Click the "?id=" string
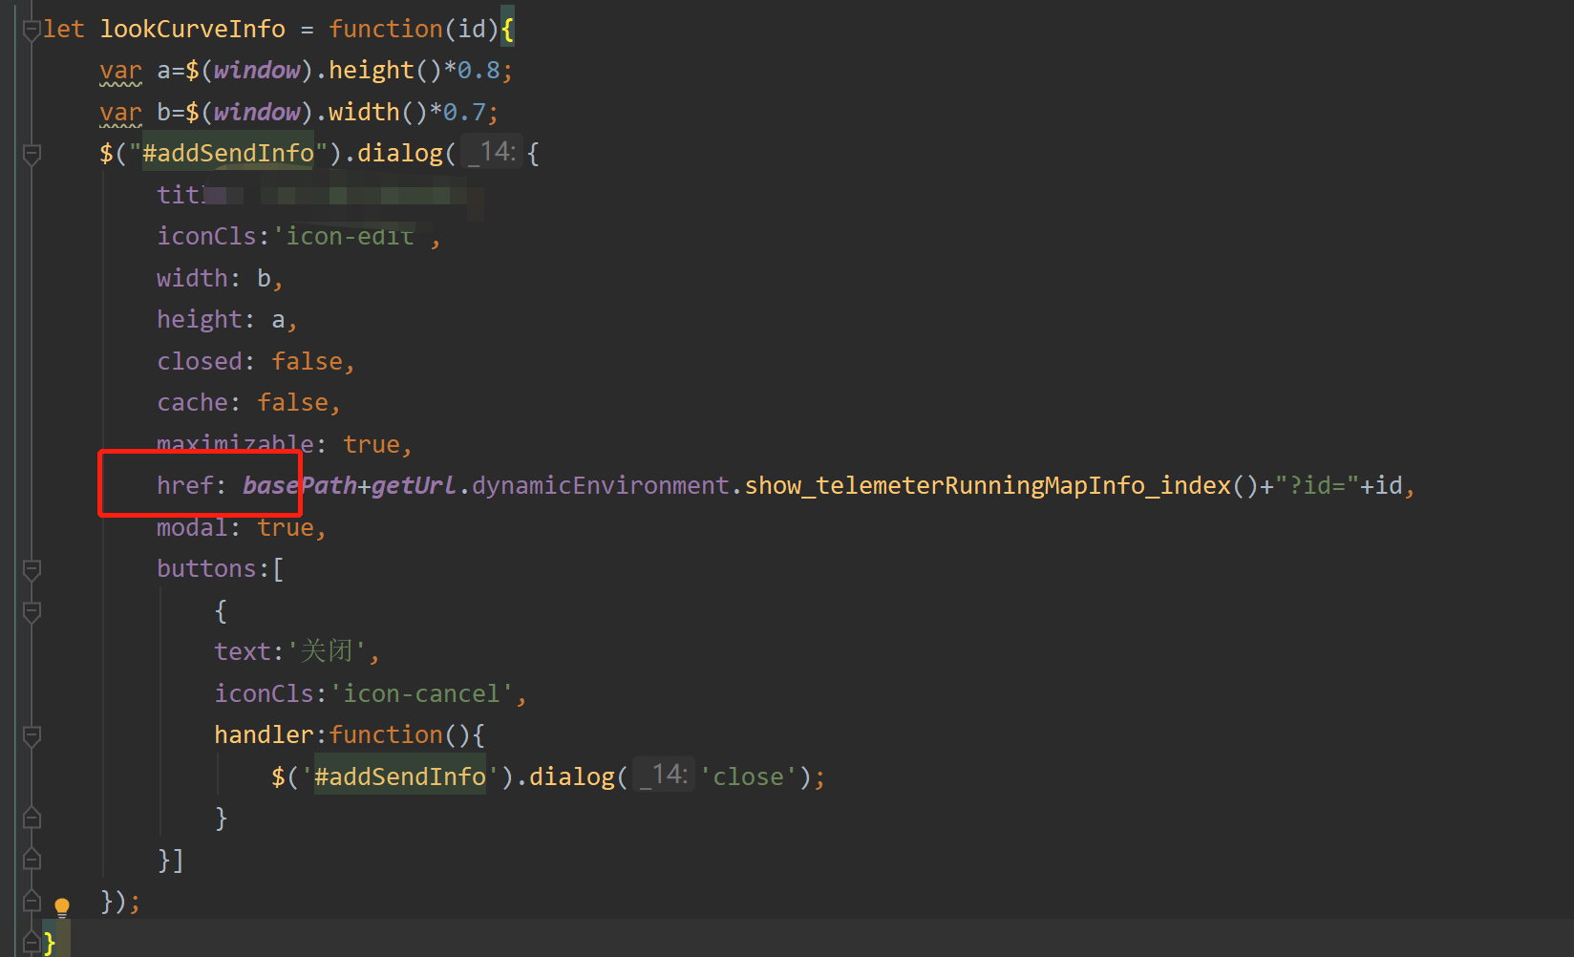1574x957 pixels. click(x=1317, y=485)
